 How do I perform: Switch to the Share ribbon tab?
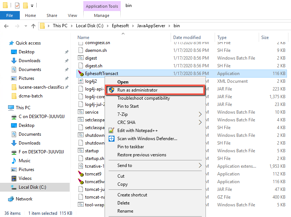[52, 15]
